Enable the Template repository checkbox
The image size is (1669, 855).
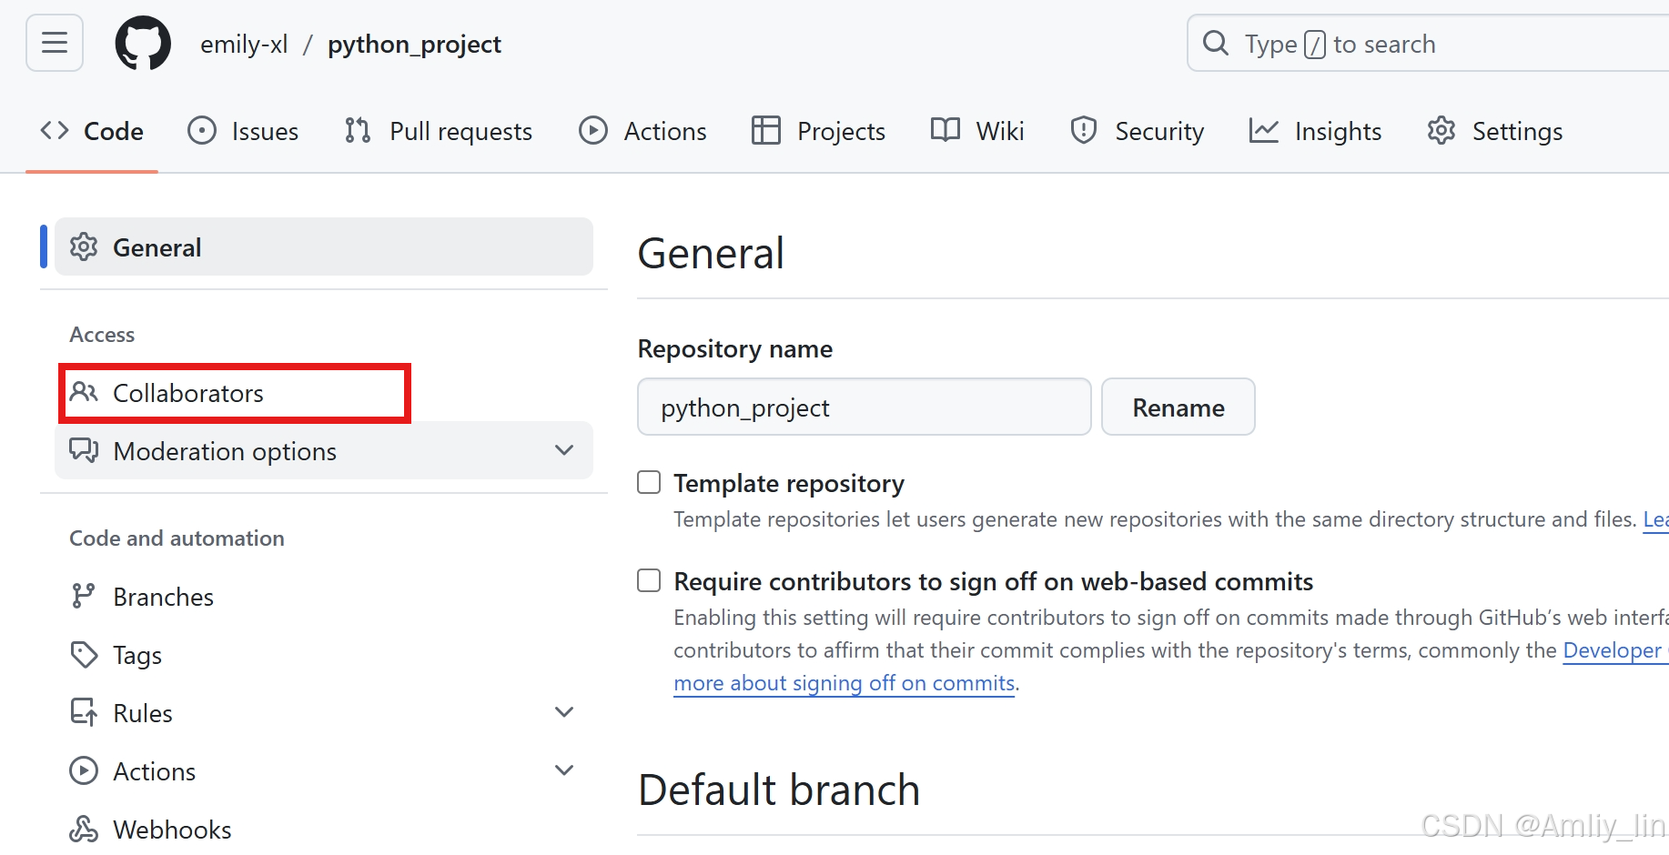pos(649,482)
